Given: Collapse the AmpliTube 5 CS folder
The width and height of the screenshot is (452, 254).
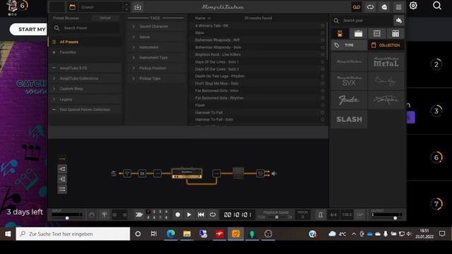Looking at the screenshot, I should (54, 68).
